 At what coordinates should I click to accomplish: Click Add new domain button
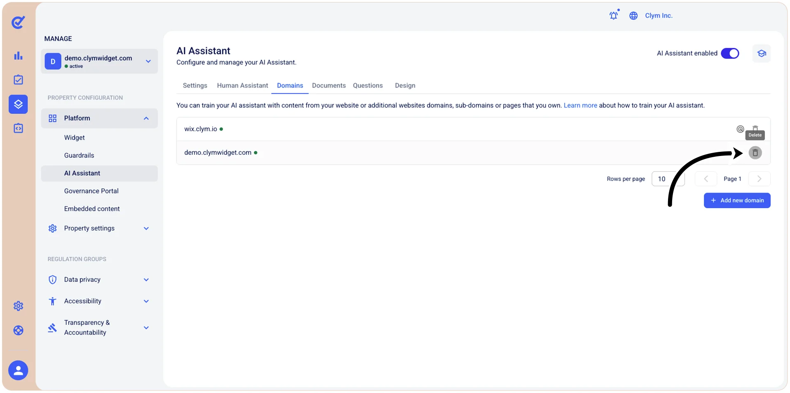point(737,200)
